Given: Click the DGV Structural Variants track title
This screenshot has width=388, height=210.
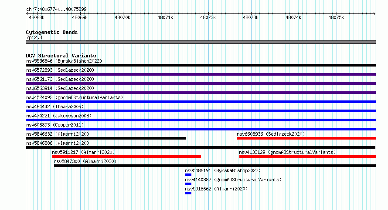Looking at the screenshot, I should [61, 56].
